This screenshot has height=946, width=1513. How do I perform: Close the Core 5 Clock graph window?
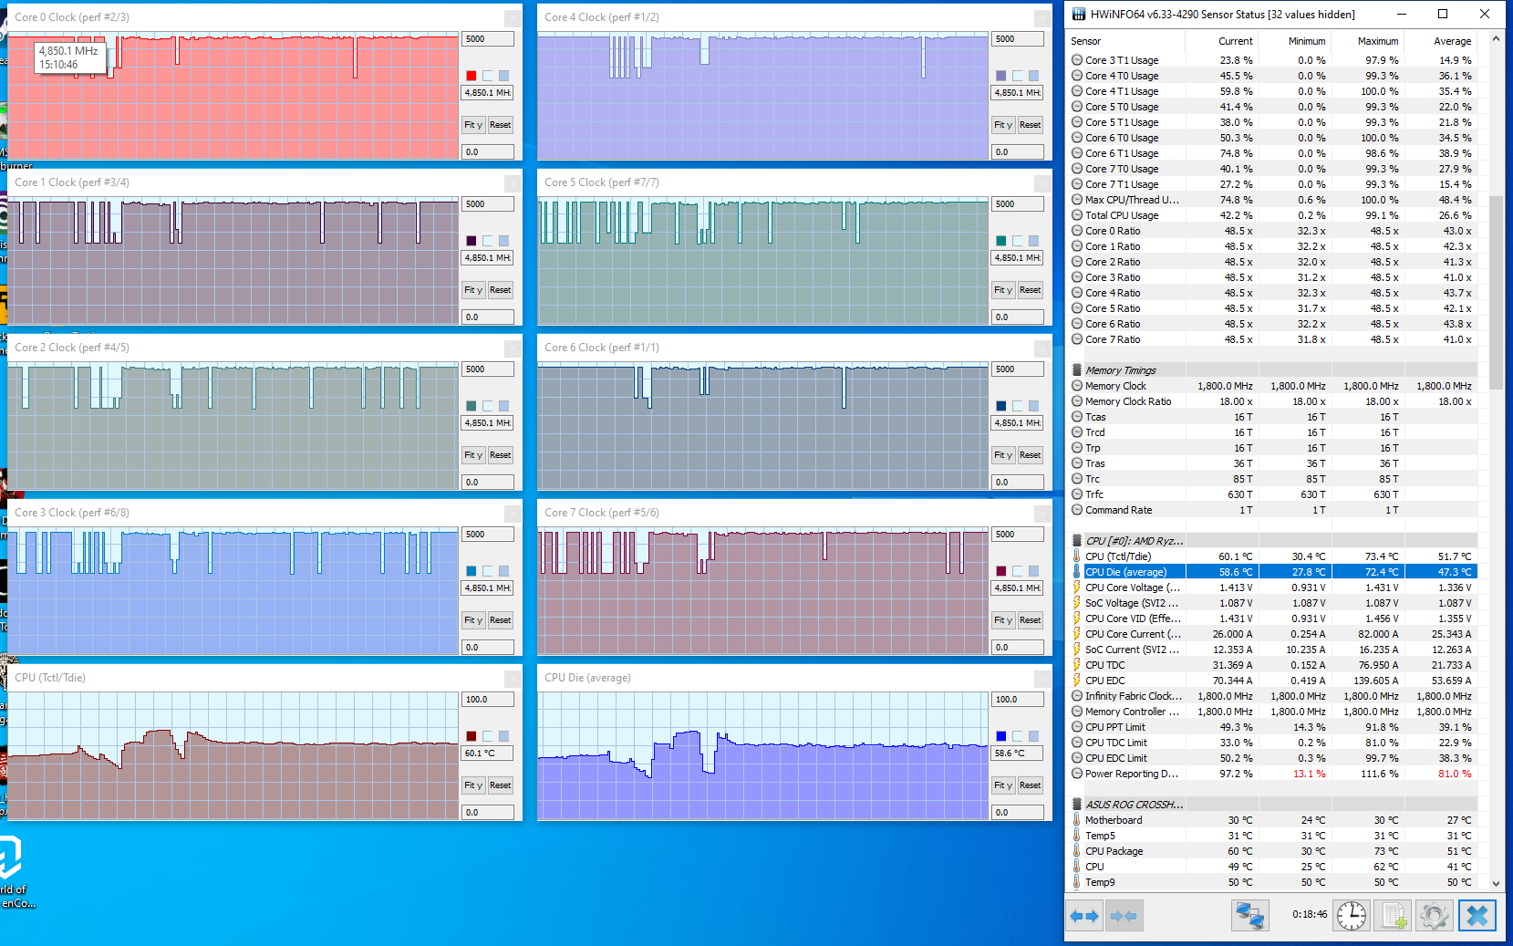[1042, 183]
